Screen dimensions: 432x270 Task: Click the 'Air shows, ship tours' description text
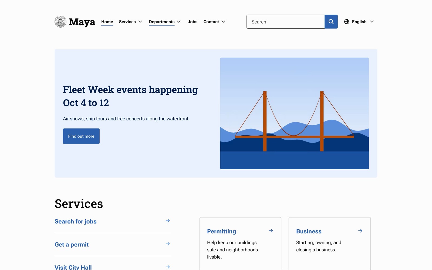pyautogui.click(x=126, y=119)
